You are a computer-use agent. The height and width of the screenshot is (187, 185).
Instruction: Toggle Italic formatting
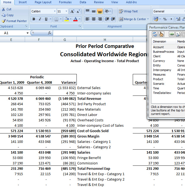click(x=40, y=19)
